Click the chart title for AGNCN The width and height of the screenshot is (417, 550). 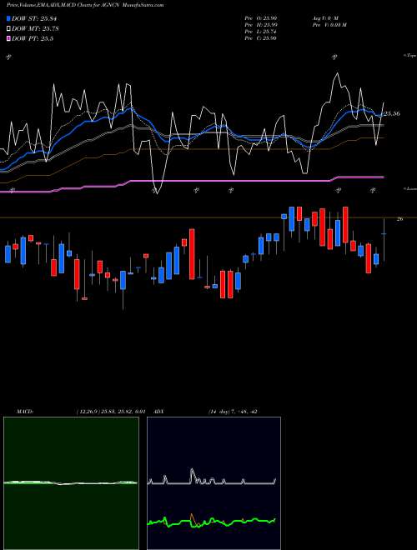85,5
